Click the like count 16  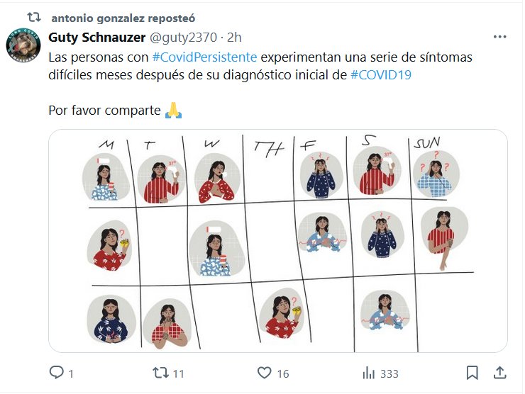coord(282,373)
